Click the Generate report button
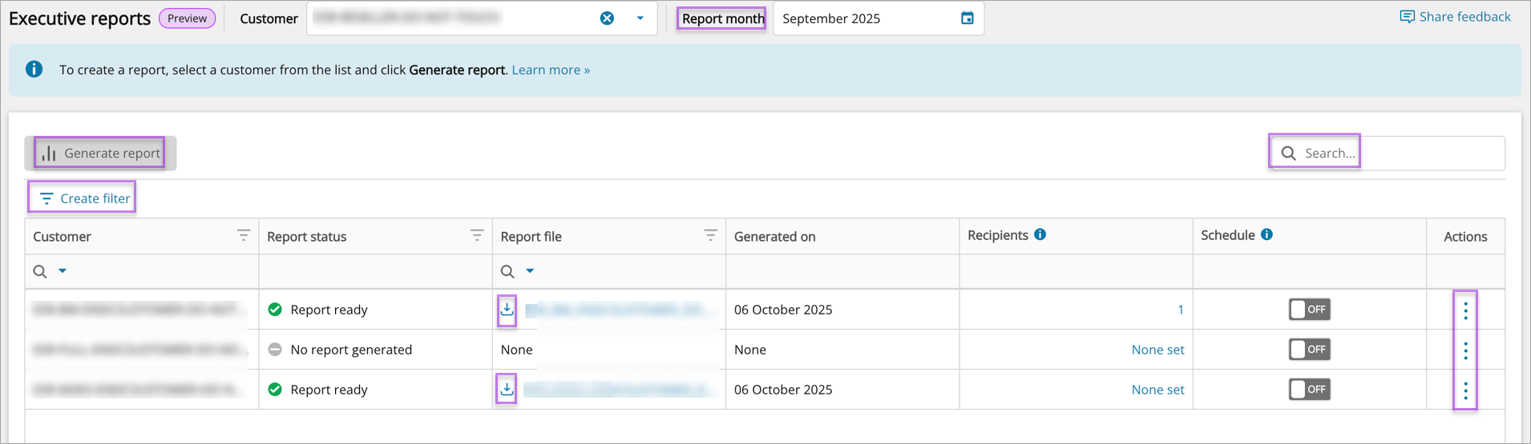Image resolution: width=1531 pixels, height=444 pixels. click(x=101, y=154)
